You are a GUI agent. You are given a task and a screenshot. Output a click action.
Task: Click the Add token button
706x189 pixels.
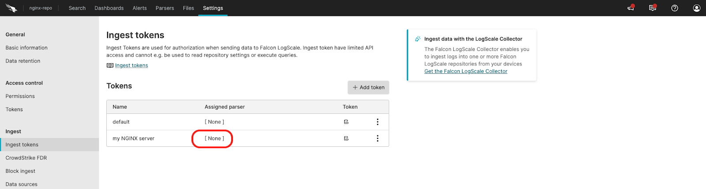[x=368, y=87]
